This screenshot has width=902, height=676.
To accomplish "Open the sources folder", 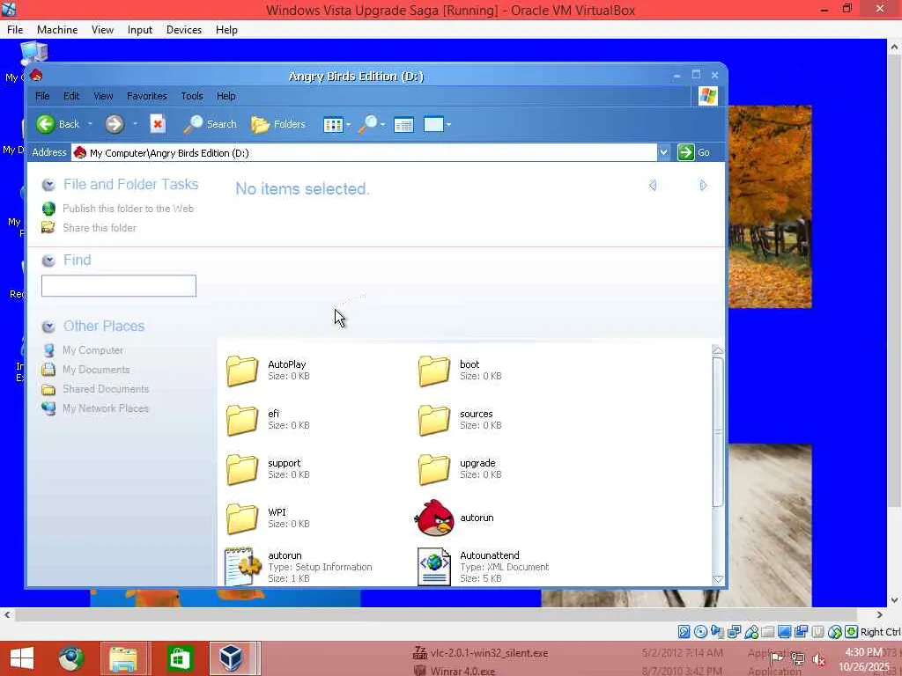I will click(x=434, y=420).
